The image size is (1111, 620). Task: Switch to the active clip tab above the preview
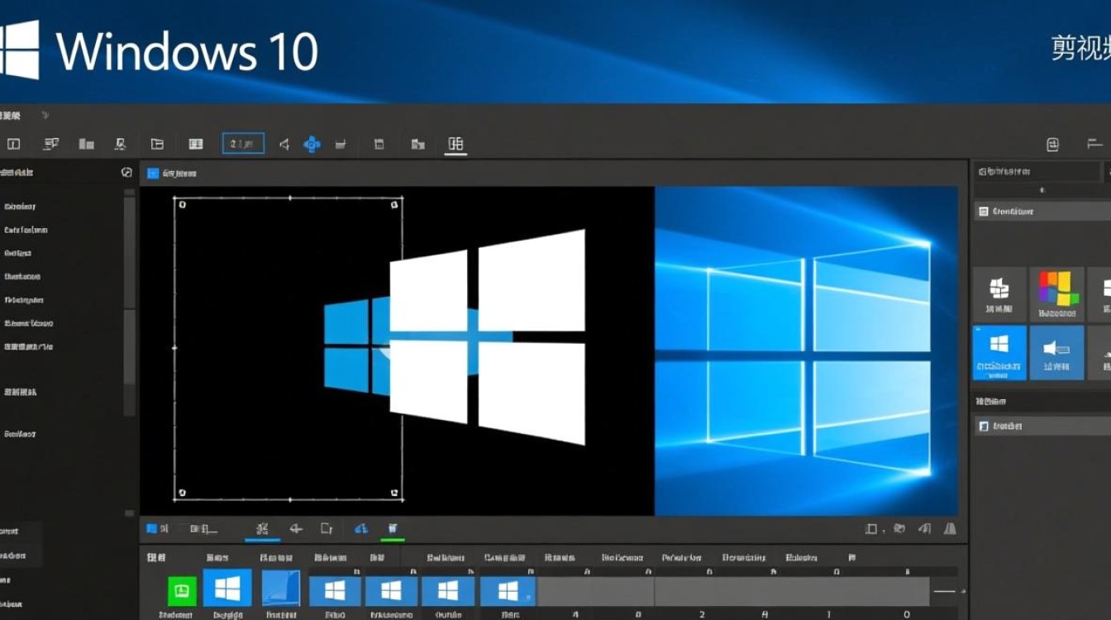pyautogui.click(x=171, y=174)
